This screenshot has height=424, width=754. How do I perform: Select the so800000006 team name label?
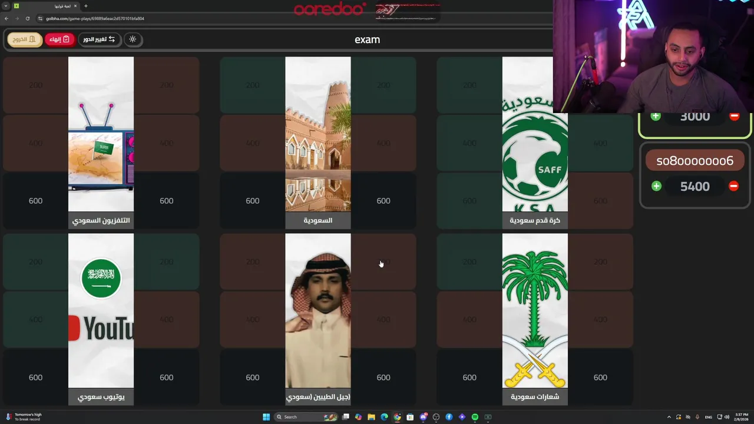pos(695,161)
